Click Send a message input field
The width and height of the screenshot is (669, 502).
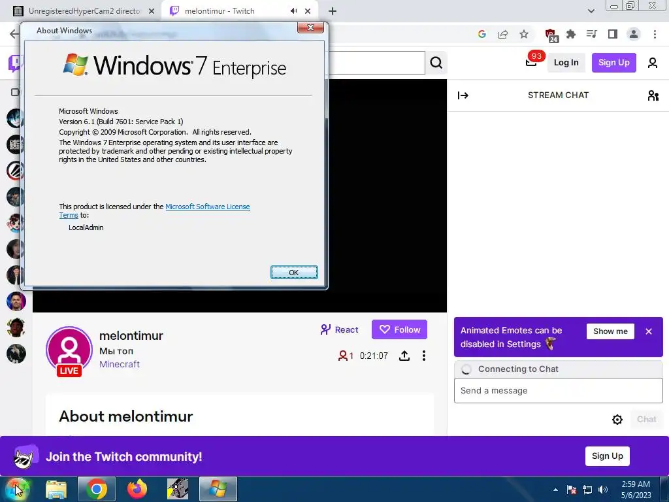point(558,390)
